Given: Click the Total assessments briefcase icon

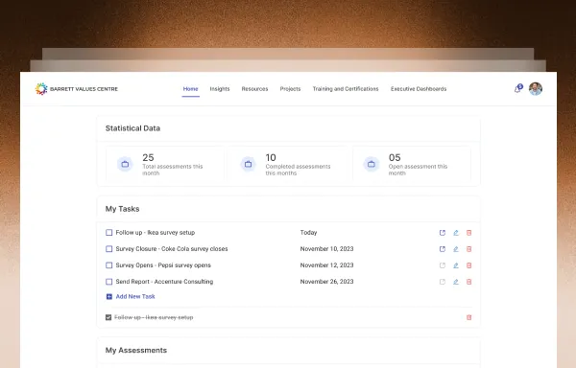Looking at the screenshot, I should coord(125,164).
